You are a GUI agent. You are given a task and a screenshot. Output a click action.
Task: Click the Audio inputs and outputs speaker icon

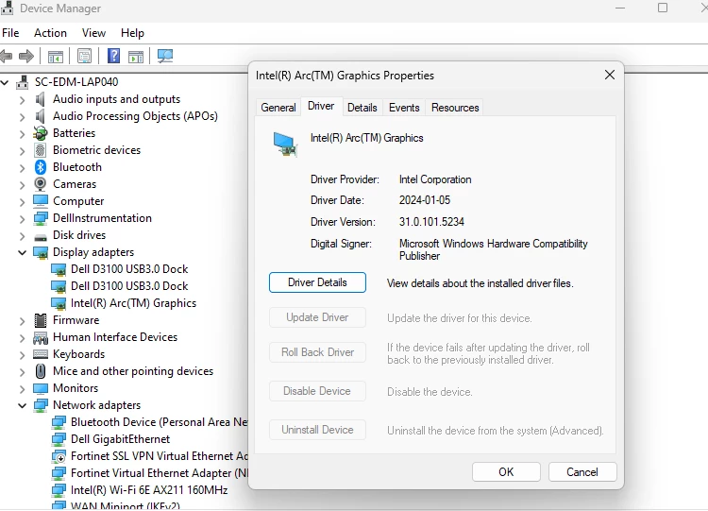pos(41,99)
